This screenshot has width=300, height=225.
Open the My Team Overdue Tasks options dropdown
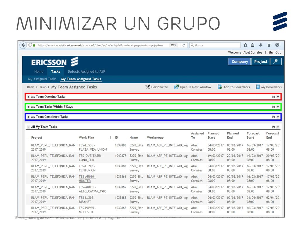click(278, 97)
